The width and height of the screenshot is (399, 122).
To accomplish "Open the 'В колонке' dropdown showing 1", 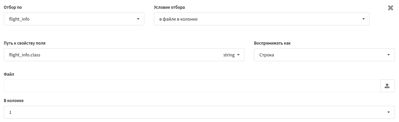I will pyautogui.click(x=199, y=112).
